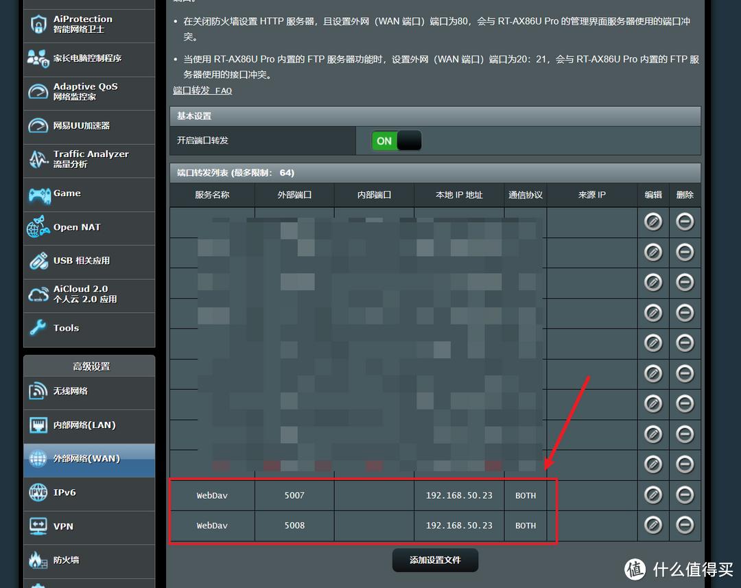Click the 添加设置文件 button
Screen dimensions: 741x588
coord(435,560)
